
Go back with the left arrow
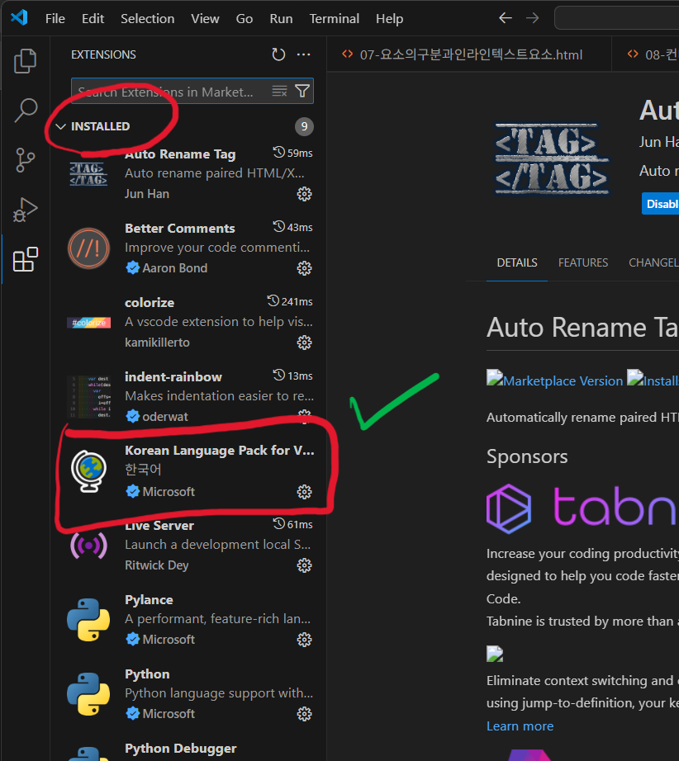(506, 18)
